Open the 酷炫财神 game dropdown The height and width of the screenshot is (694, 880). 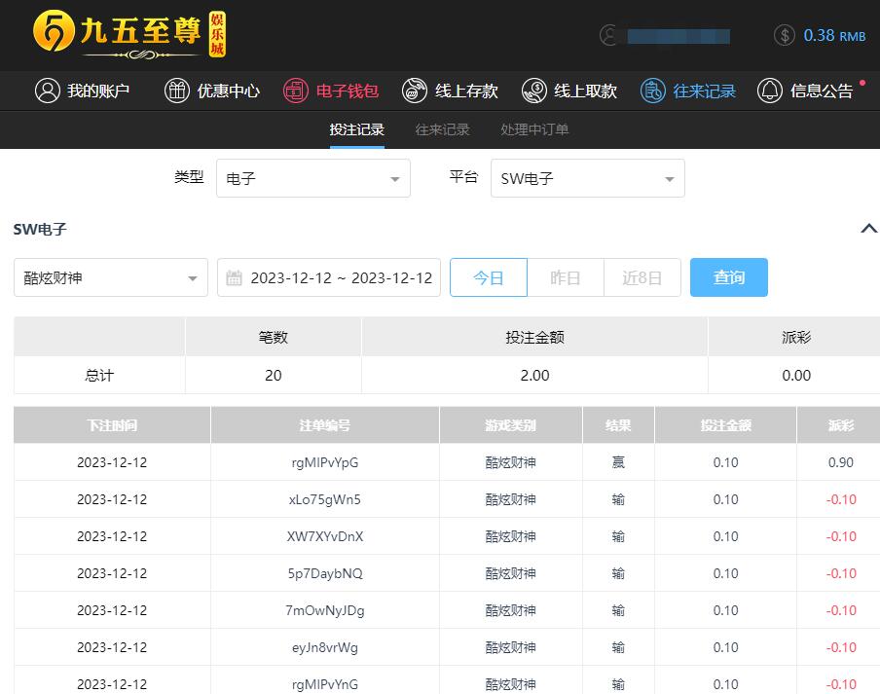[111, 277]
